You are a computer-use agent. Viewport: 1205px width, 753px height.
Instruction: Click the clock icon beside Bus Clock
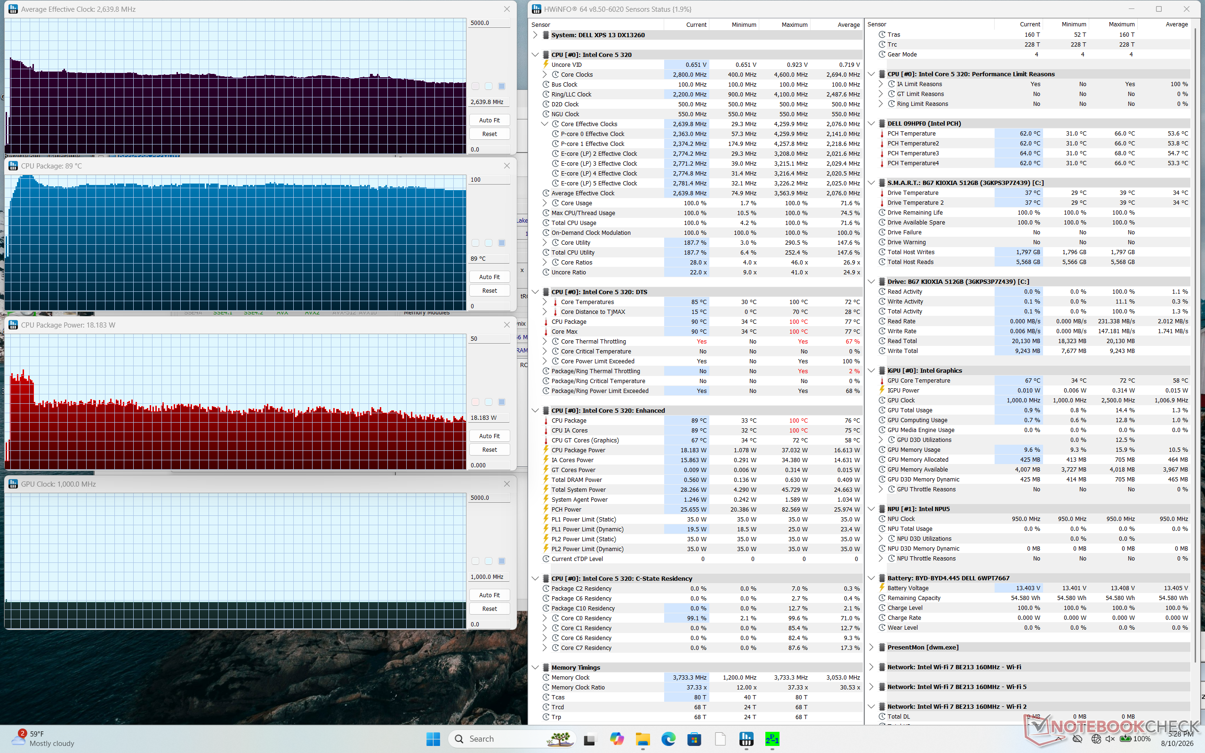click(x=546, y=85)
